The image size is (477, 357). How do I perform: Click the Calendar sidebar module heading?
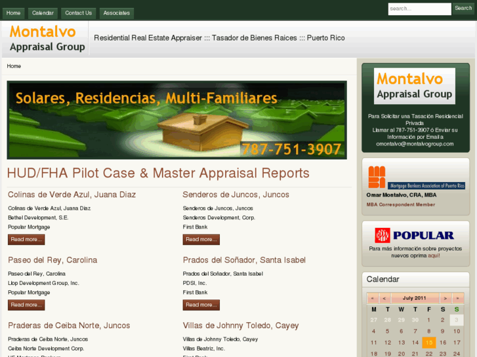click(383, 279)
